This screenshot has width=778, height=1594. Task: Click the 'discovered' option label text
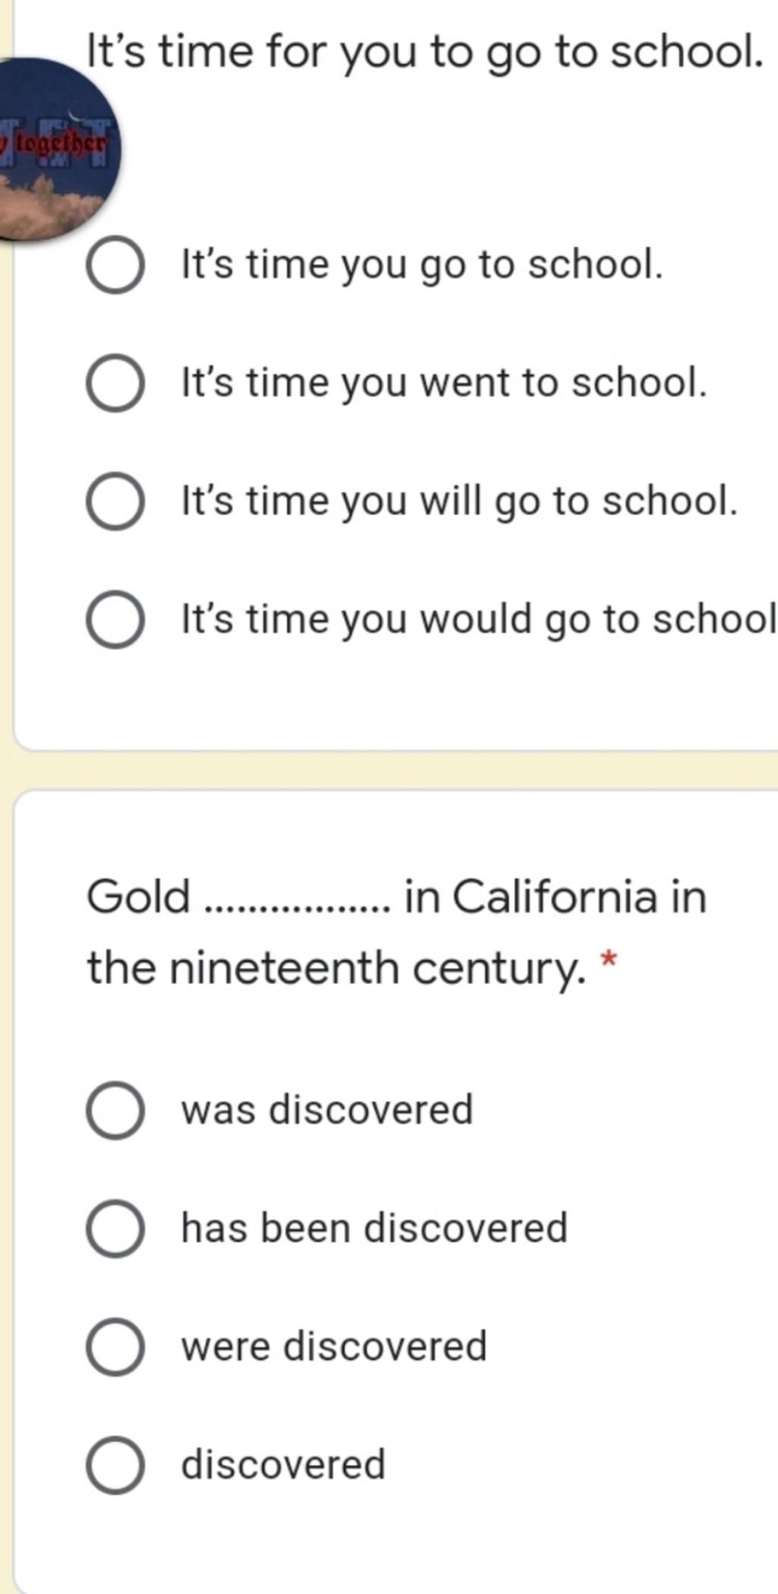(x=283, y=1464)
